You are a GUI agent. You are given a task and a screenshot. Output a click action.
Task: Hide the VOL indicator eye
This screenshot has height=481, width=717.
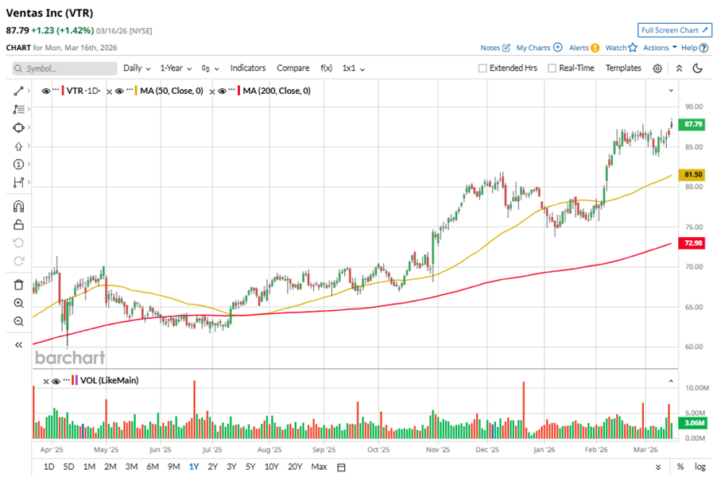point(56,381)
